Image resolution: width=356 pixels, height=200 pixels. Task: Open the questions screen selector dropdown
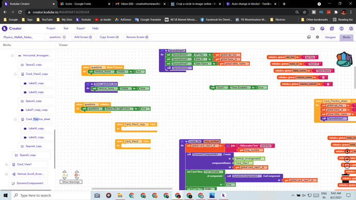(57, 37)
